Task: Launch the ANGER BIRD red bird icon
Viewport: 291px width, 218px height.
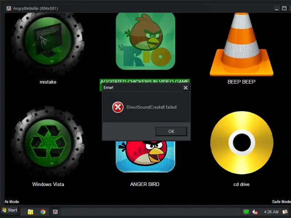Action: [145, 157]
